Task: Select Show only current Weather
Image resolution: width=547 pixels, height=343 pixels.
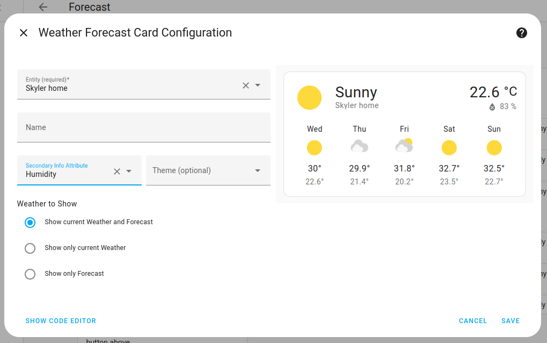Action: 30,248
